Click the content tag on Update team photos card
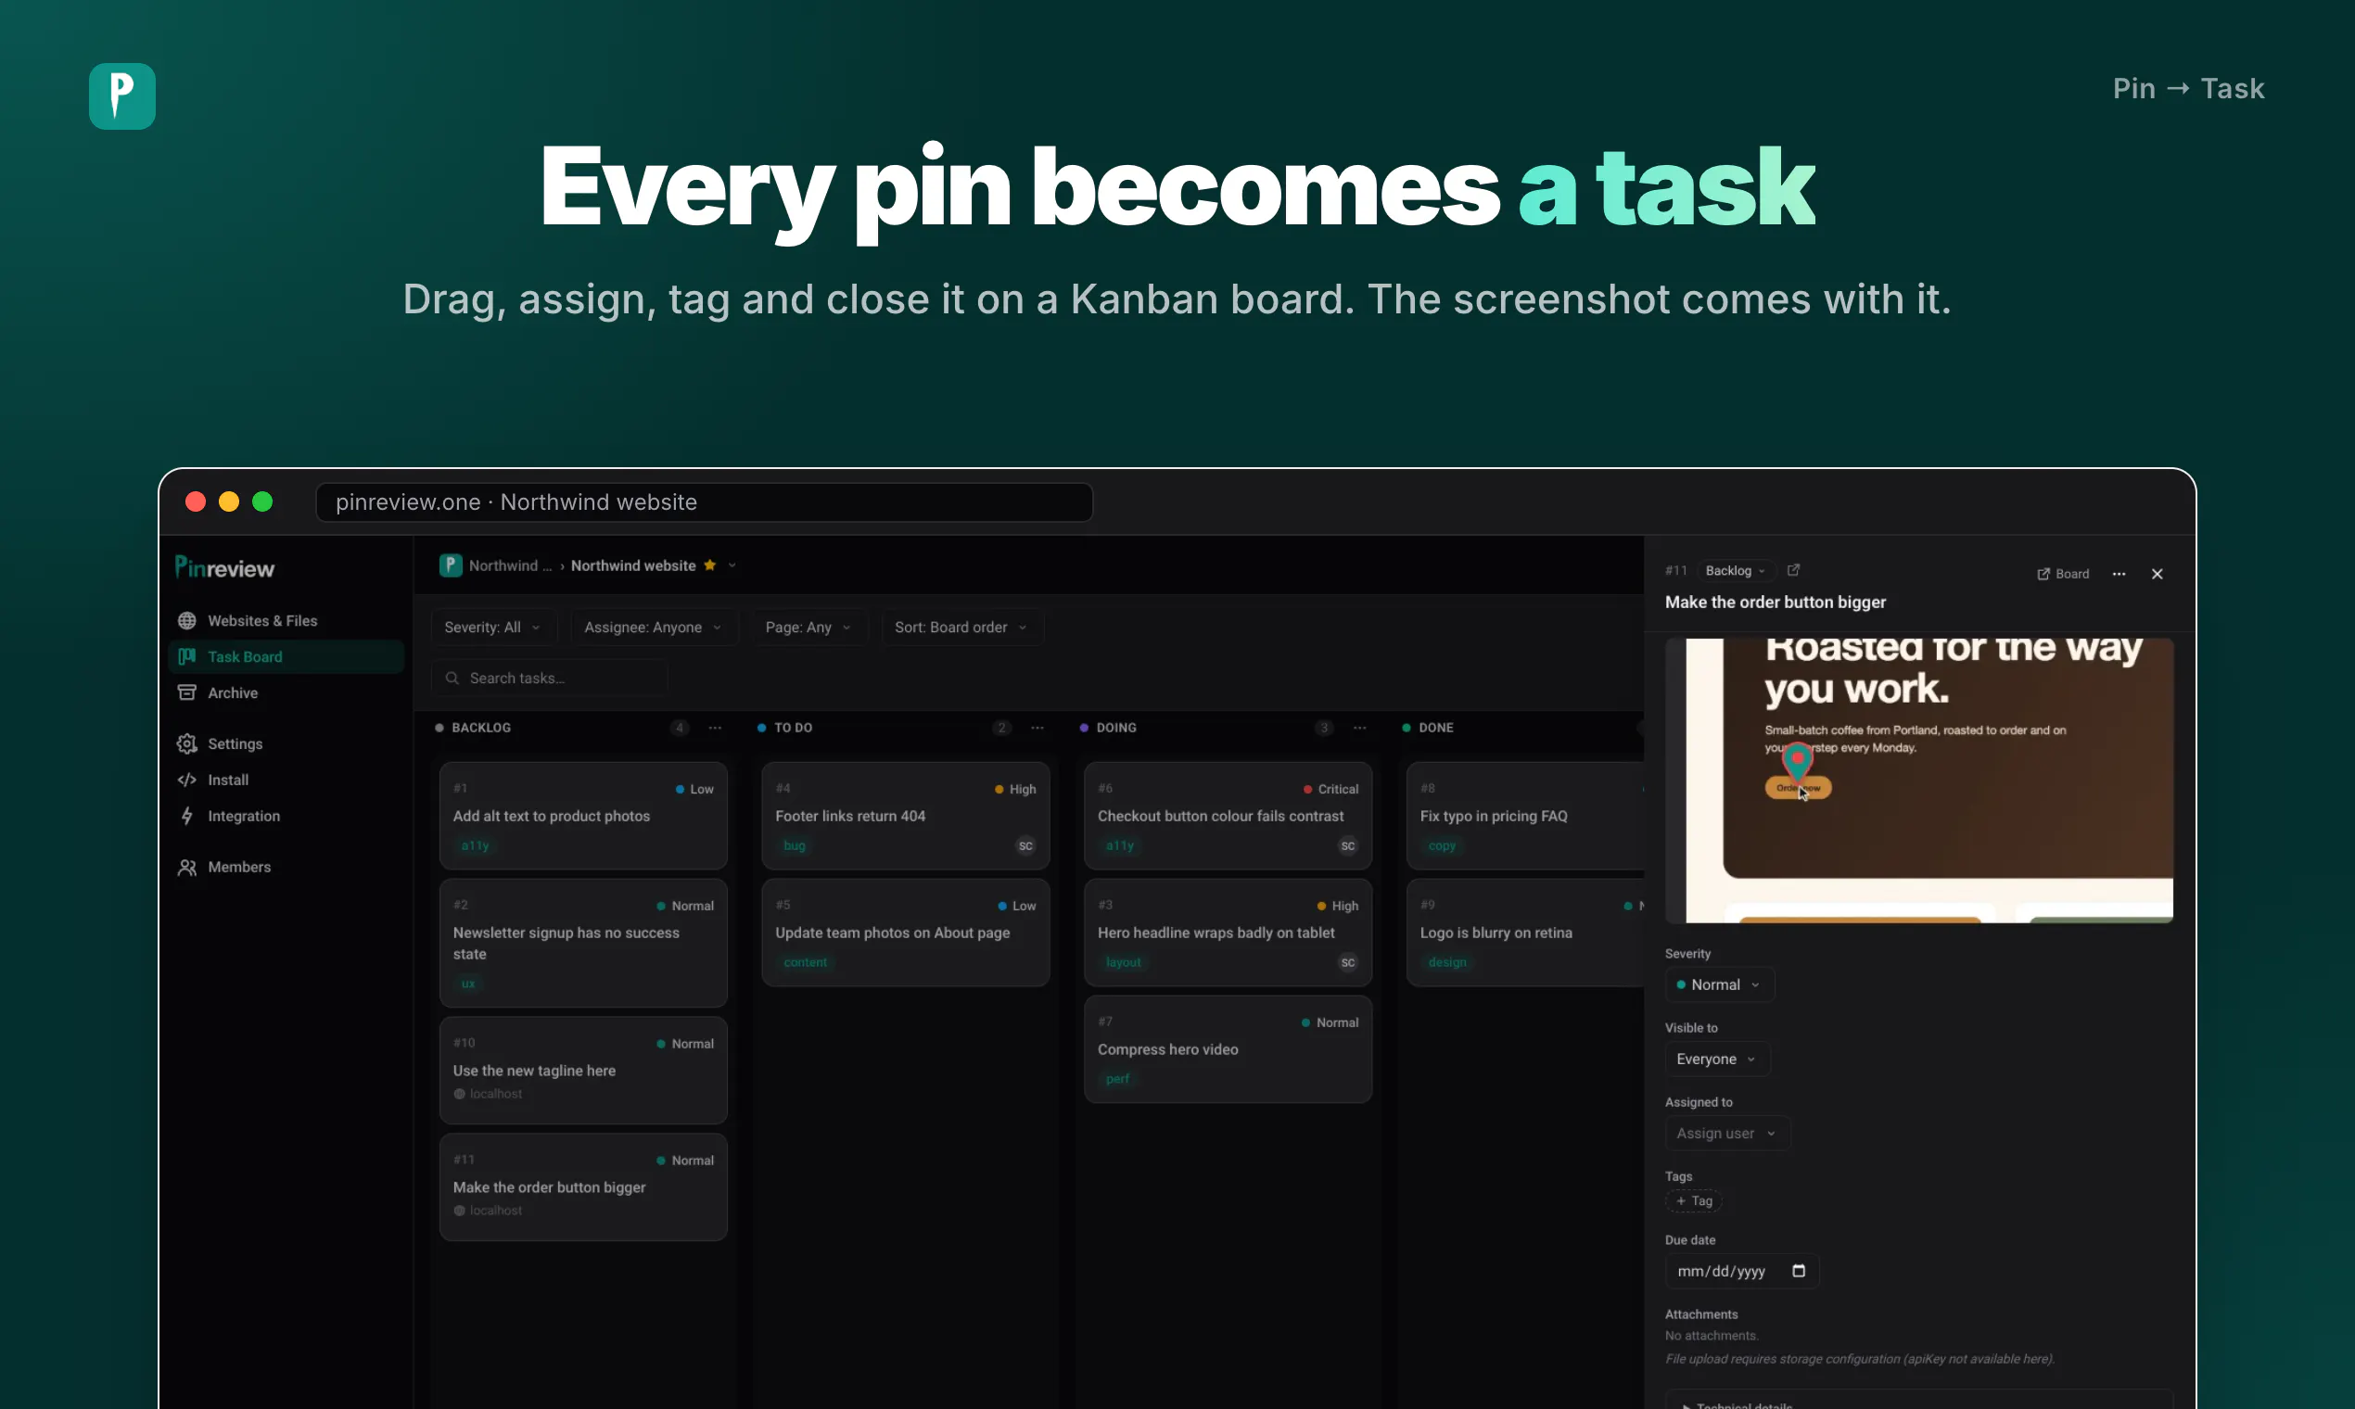This screenshot has width=2355, height=1409. click(x=804, y=962)
